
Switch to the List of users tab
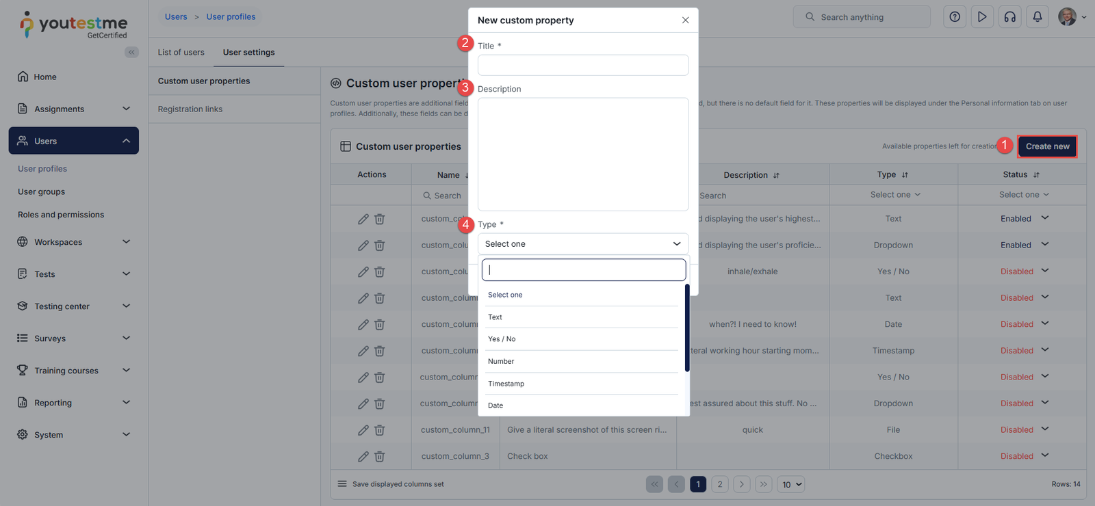pyautogui.click(x=181, y=53)
